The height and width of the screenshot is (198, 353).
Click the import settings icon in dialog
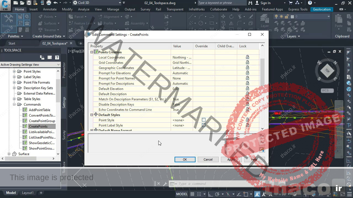coord(262,149)
